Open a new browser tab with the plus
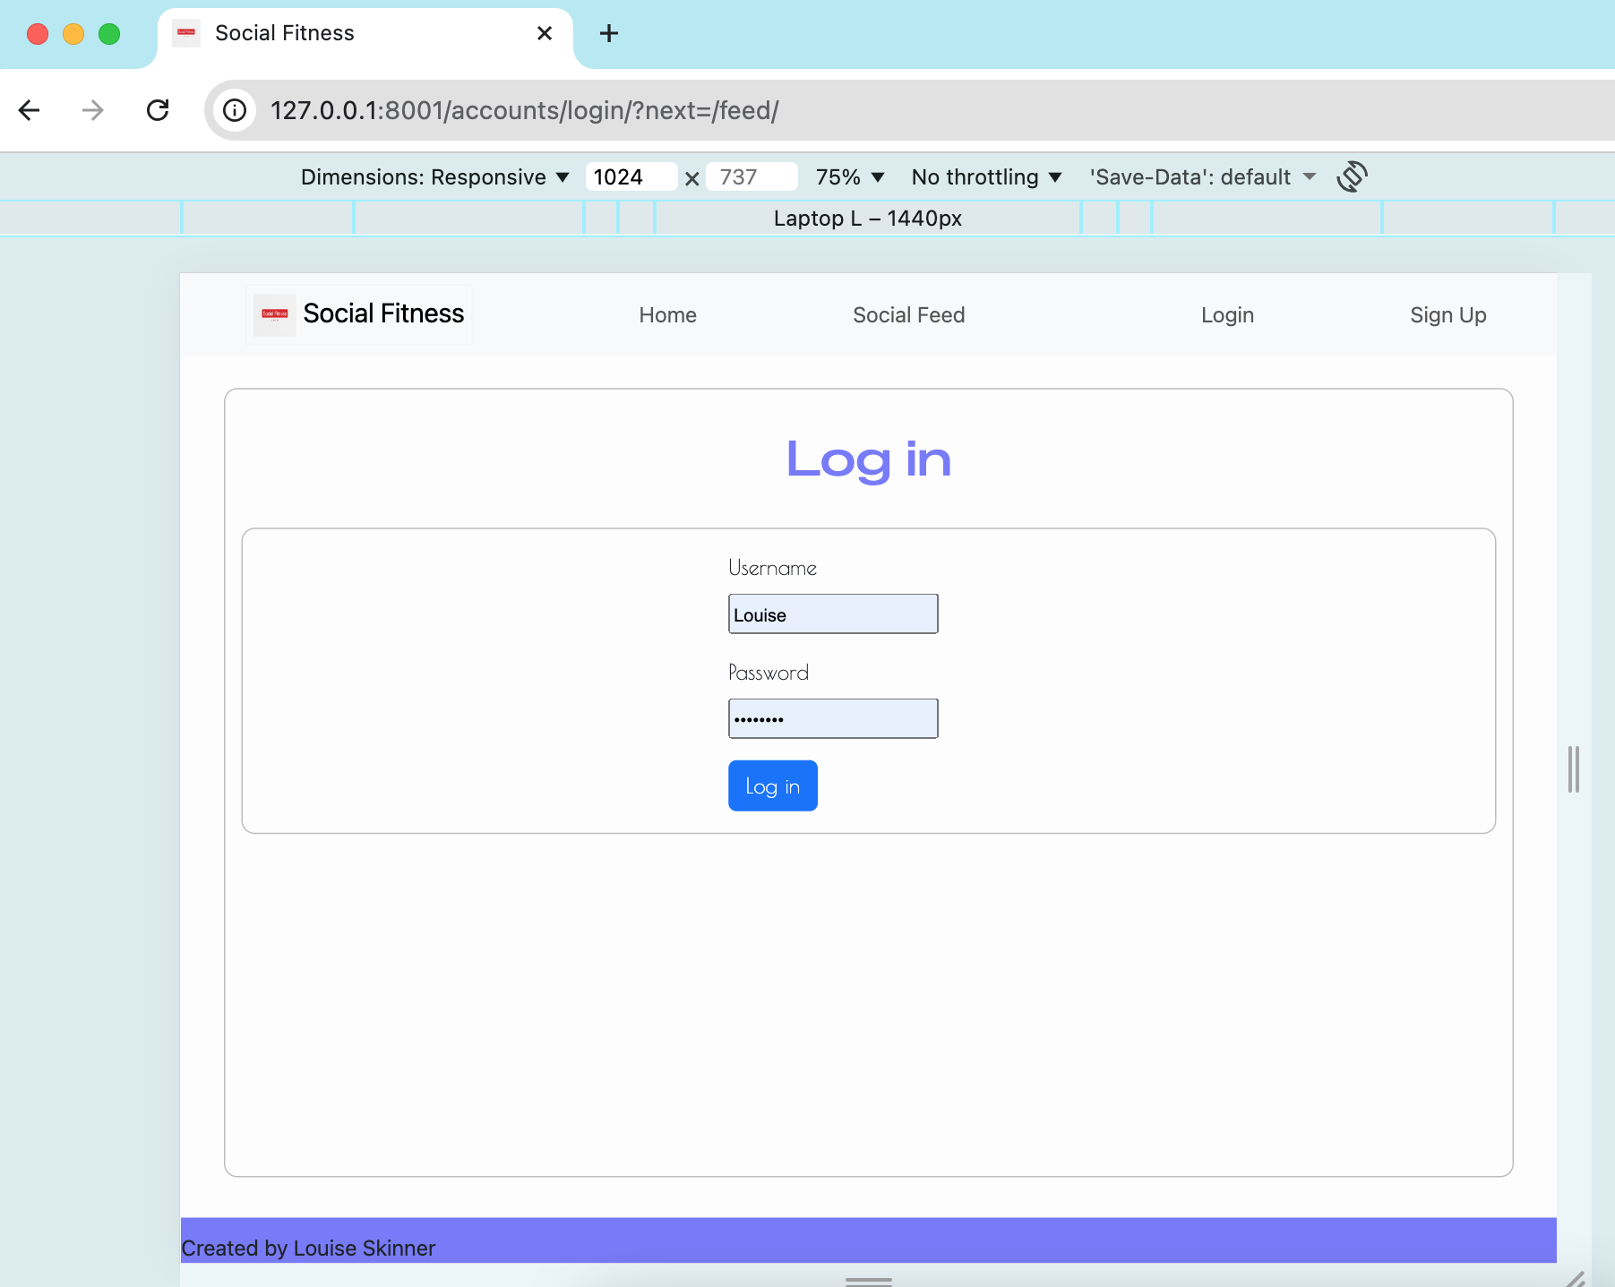 point(609,33)
